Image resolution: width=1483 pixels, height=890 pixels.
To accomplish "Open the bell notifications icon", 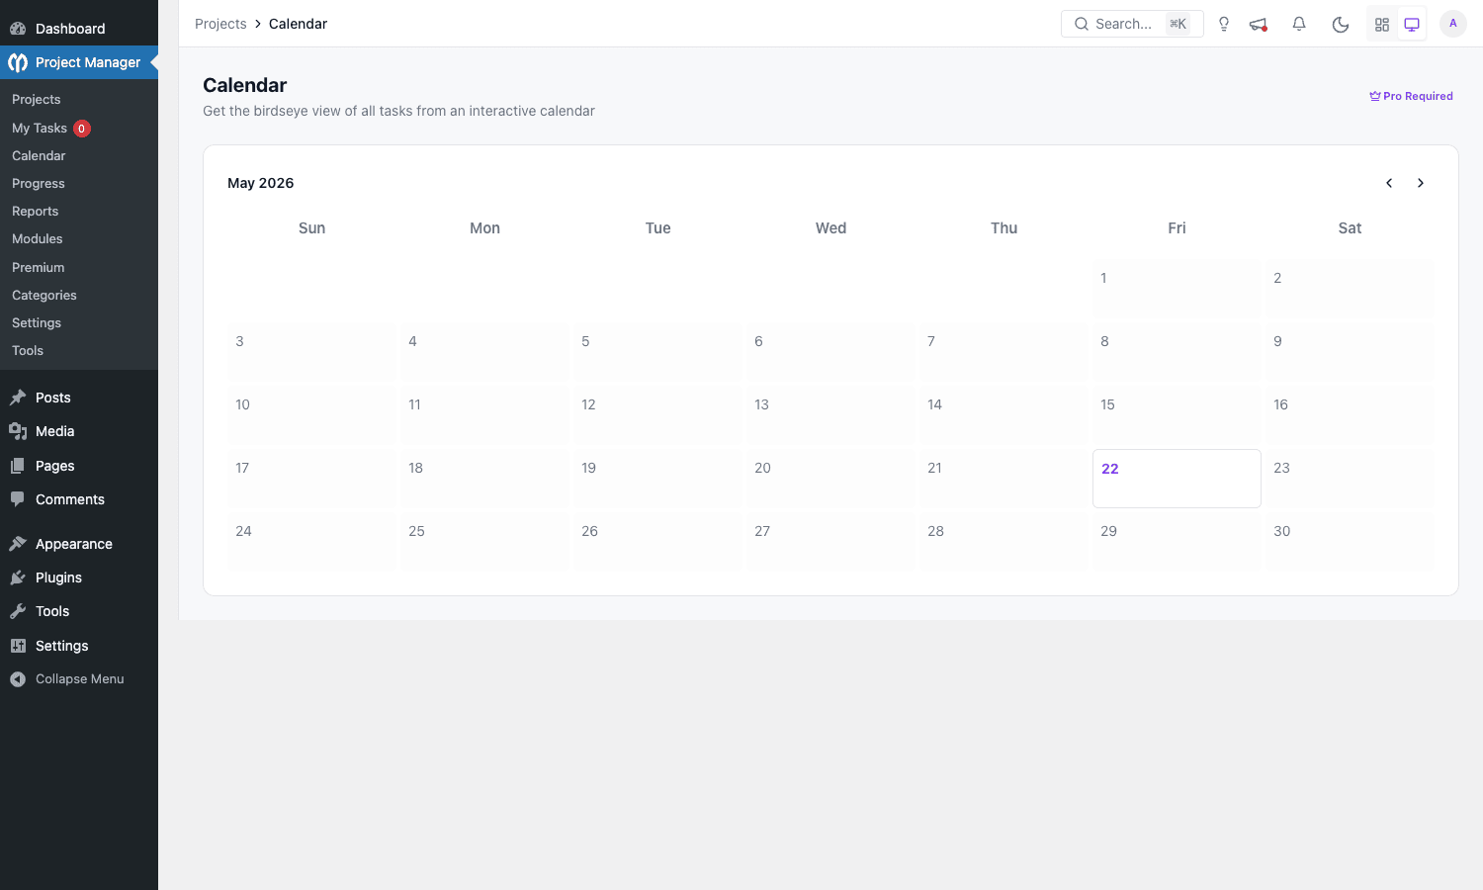I will (x=1299, y=24).
